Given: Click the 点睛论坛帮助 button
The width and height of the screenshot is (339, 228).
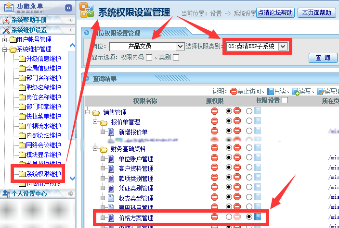Looking at the screenshot, I should point(275,13).
